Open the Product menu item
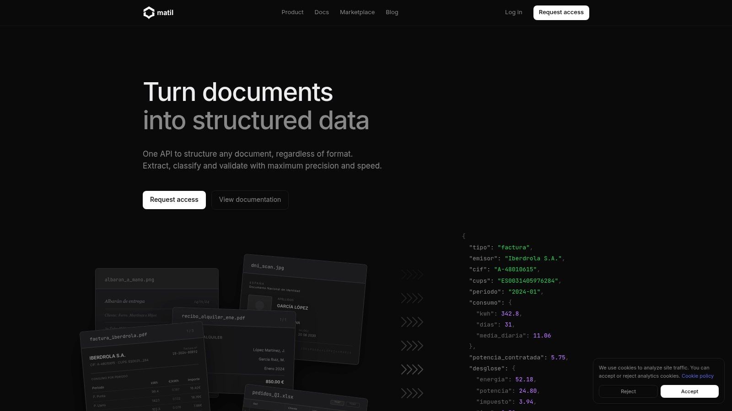The width and height of the screenshot is (732, 411). point(292,12)
